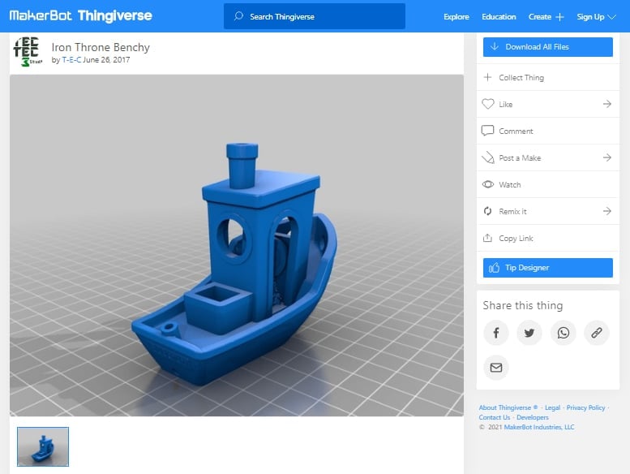
Task: Select the Benchy thumbnail image
Action: point(43,446)
